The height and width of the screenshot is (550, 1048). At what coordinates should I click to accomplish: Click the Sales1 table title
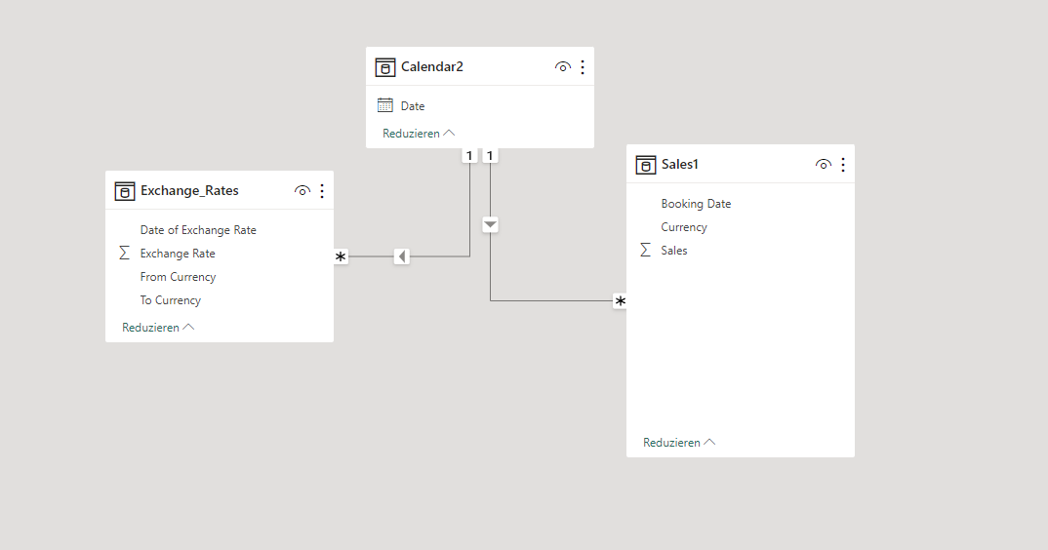coord(680,165)
